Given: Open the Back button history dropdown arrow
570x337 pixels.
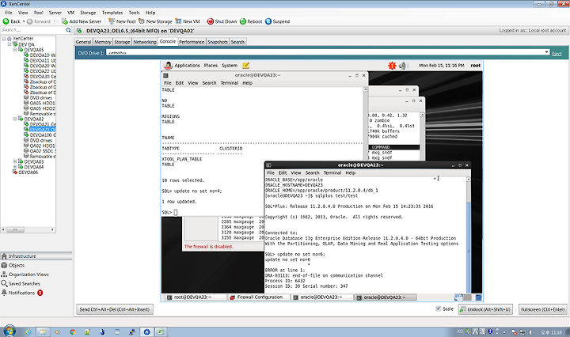Looking at the screenshot, I should point(24,21).
